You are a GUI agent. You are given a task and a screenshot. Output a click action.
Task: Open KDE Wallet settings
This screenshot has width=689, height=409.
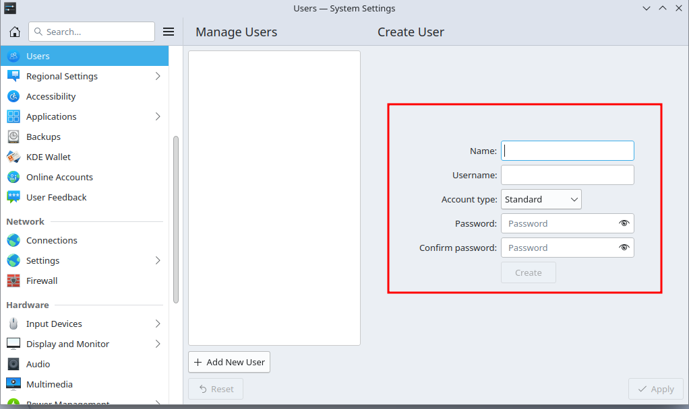pyautogui.click(x=48, y=157)
